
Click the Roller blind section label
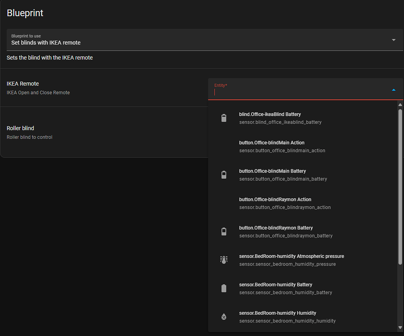click(x=20, y=128)
